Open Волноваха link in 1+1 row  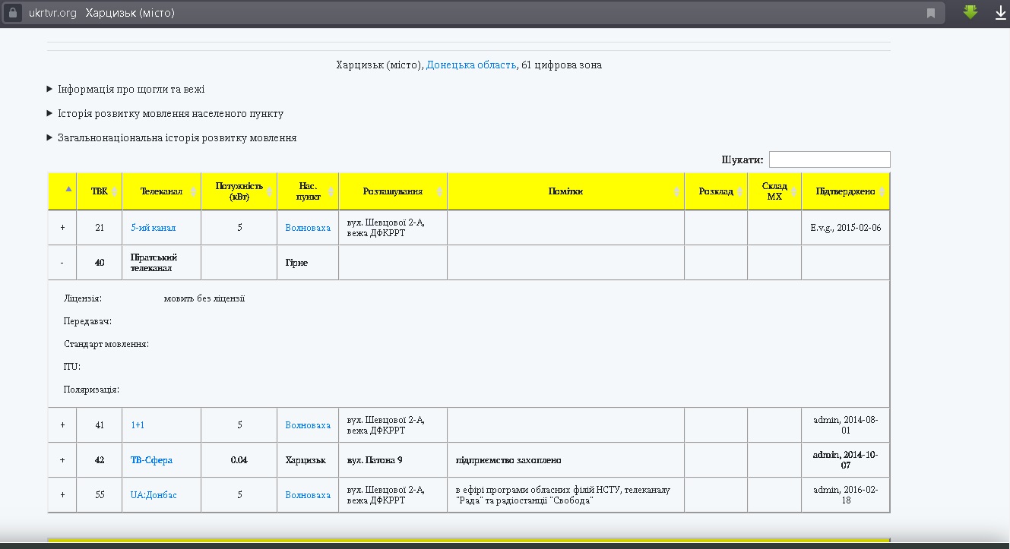coord(308,425)
